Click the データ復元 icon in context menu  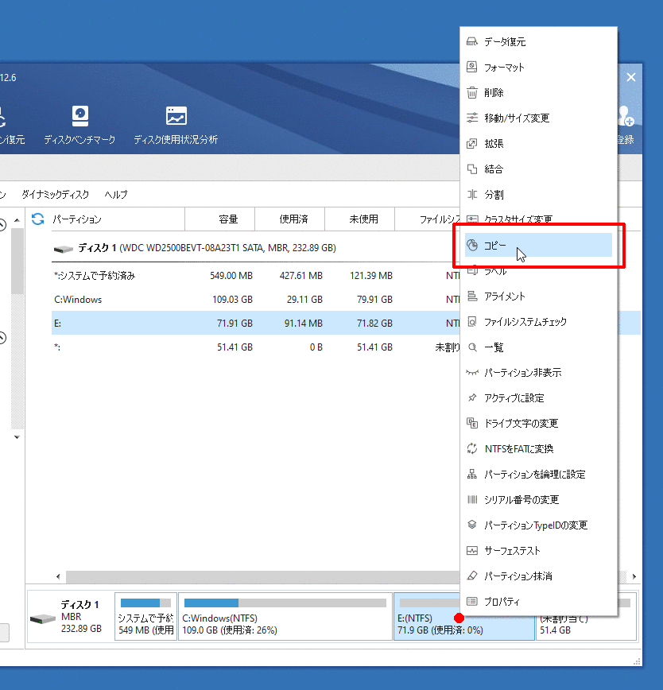coord(472,42)
